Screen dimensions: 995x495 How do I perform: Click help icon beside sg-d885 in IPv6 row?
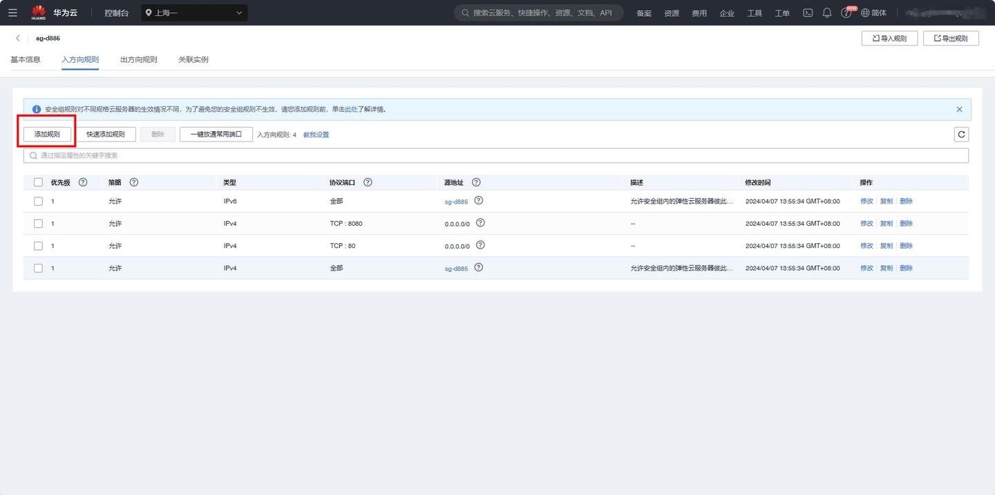[478, 201]
